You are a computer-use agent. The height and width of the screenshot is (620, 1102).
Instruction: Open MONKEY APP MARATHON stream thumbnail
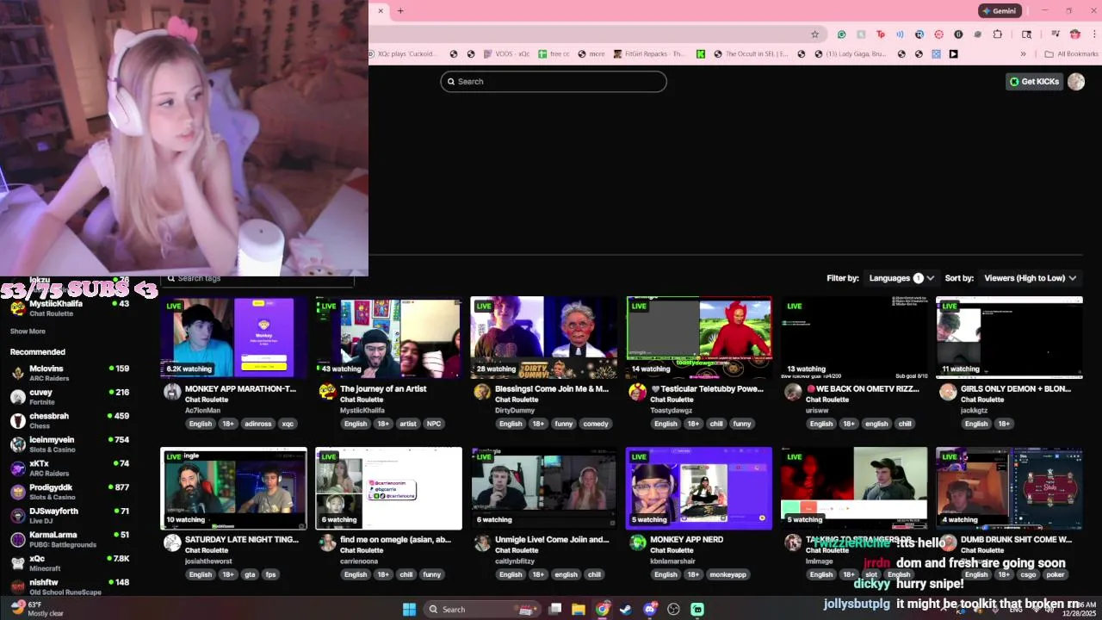coord(233,338)
